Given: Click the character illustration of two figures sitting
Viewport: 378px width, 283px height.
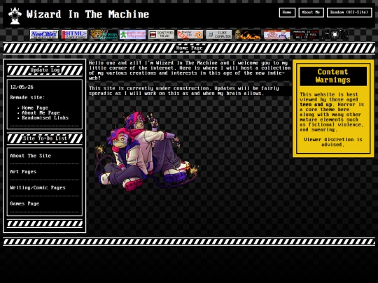Looking at the screenshot, I should tap(146, 150).
